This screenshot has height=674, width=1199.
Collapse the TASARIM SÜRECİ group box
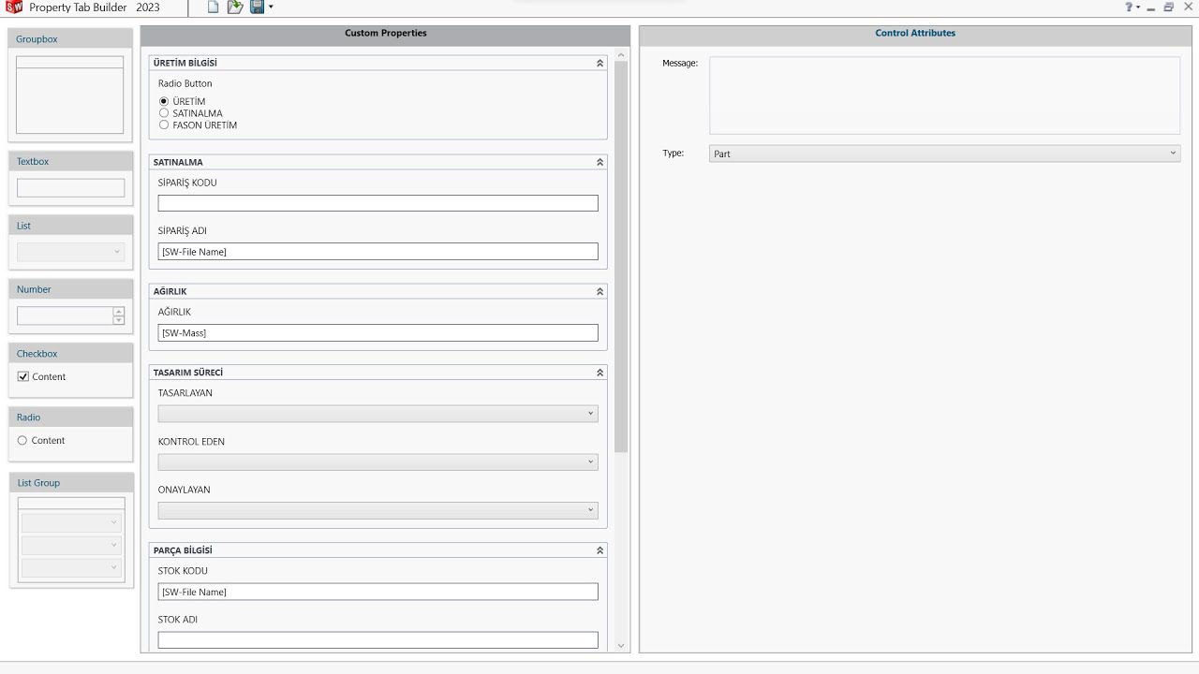(x=599, y=373)
